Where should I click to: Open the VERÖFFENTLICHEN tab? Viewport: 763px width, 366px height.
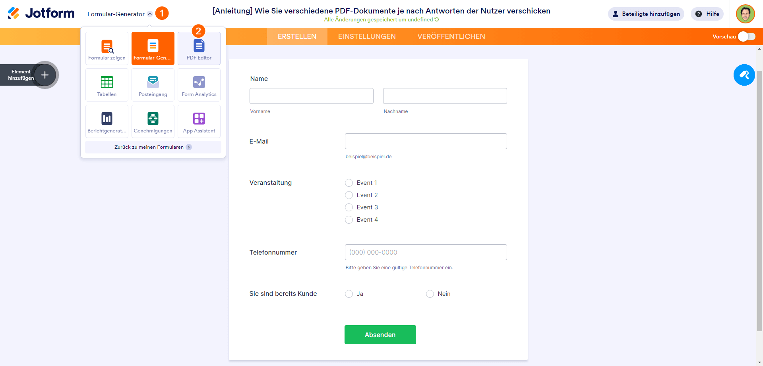(x=451, y=36)
